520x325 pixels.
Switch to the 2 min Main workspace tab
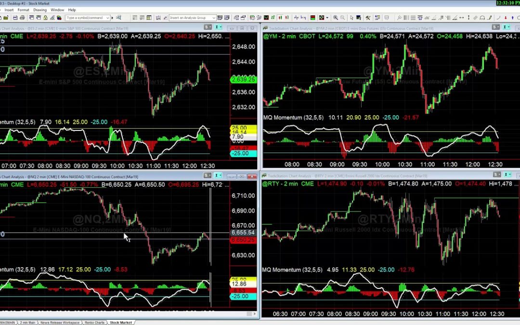27,322
